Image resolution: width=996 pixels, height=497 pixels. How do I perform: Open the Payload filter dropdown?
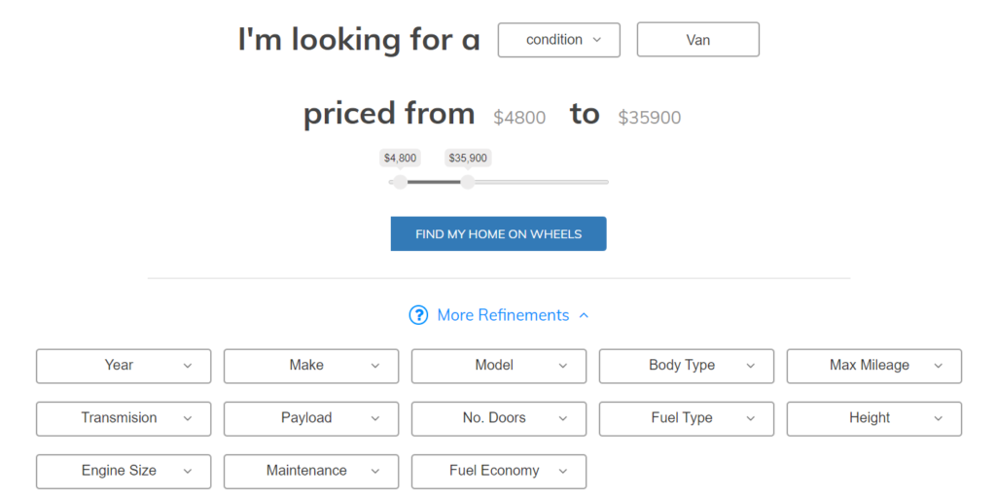pos(311,418)
